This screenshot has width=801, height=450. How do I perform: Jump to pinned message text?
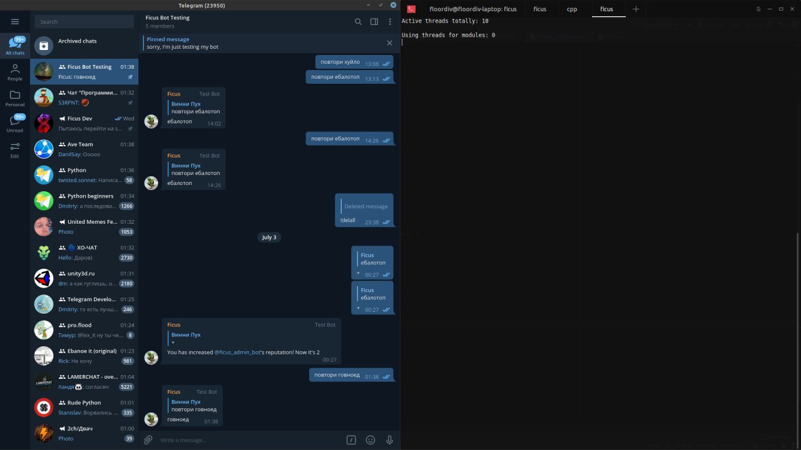click(x=183, y=47)
